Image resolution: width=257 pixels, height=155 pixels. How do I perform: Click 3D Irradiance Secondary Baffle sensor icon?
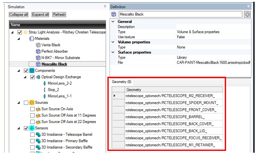tap(38, 147)
